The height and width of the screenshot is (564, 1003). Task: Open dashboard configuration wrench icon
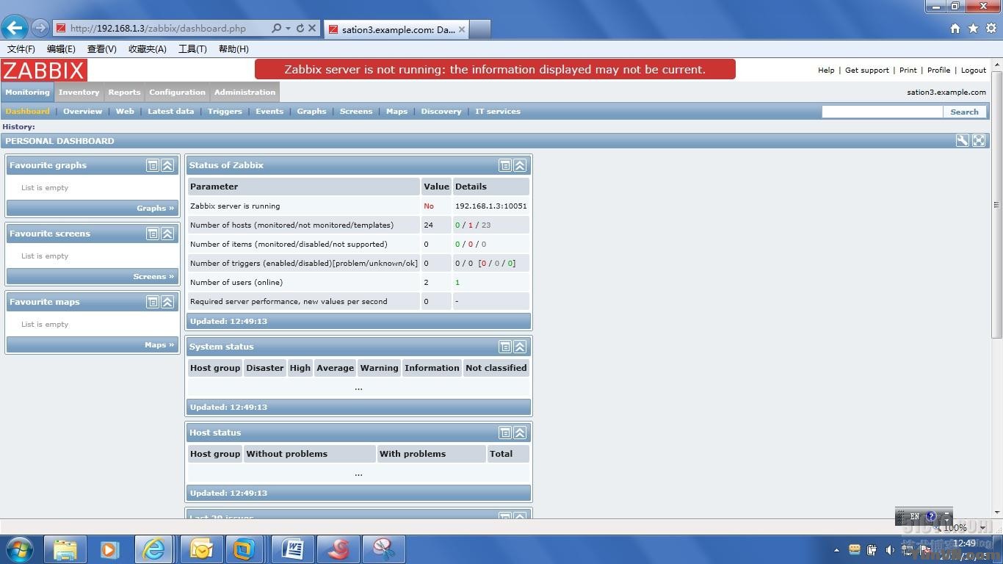[x=962, y=140]
